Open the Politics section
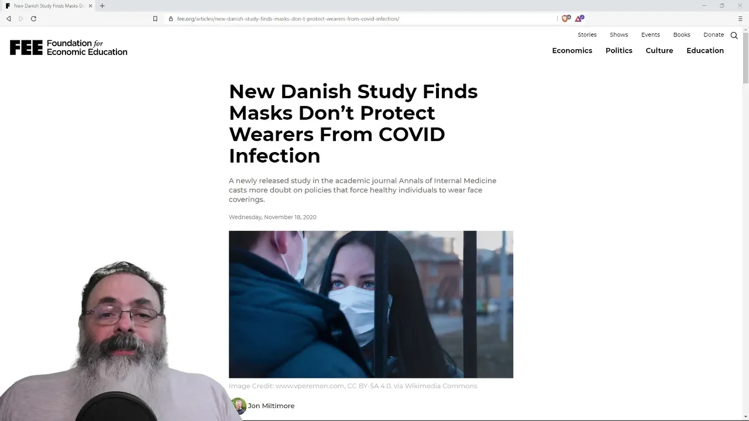 coord(619,50)
